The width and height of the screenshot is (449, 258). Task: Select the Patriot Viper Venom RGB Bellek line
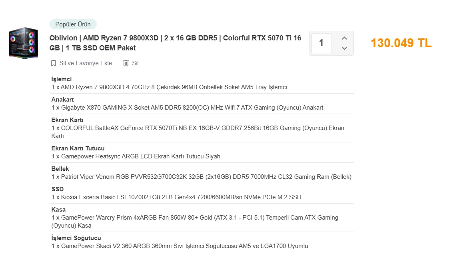[201, 177]
